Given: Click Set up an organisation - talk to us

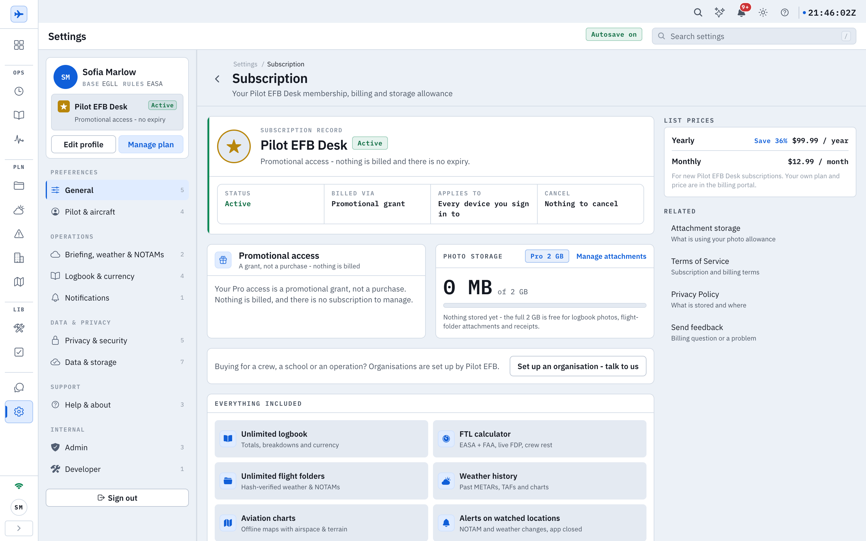Looking at the screenshot, I should click(578, 366).
